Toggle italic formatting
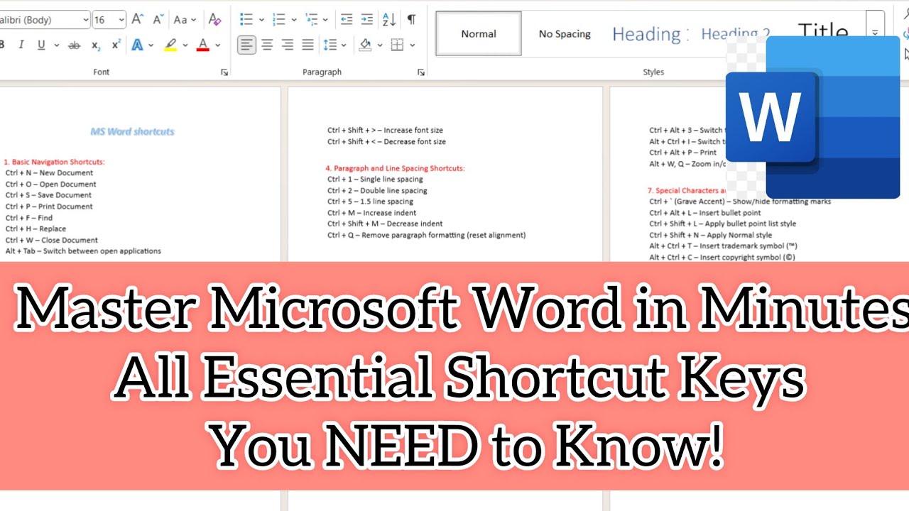Image resolution: width=909 pixels, height=511 pixels. click(x=21, y=45)
